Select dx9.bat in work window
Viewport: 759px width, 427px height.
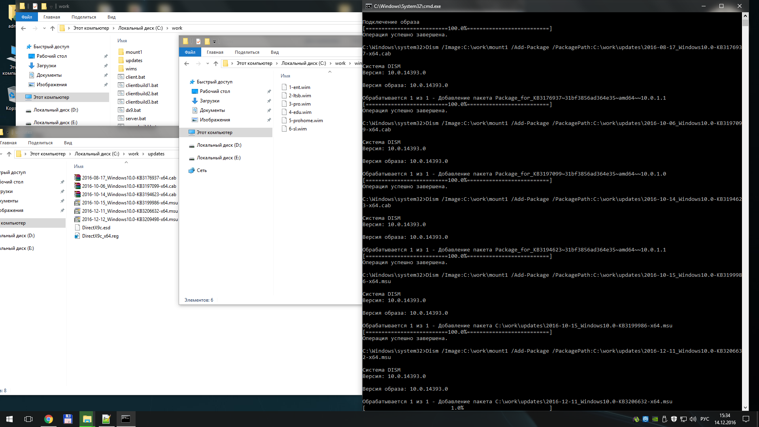coord(129,110)
